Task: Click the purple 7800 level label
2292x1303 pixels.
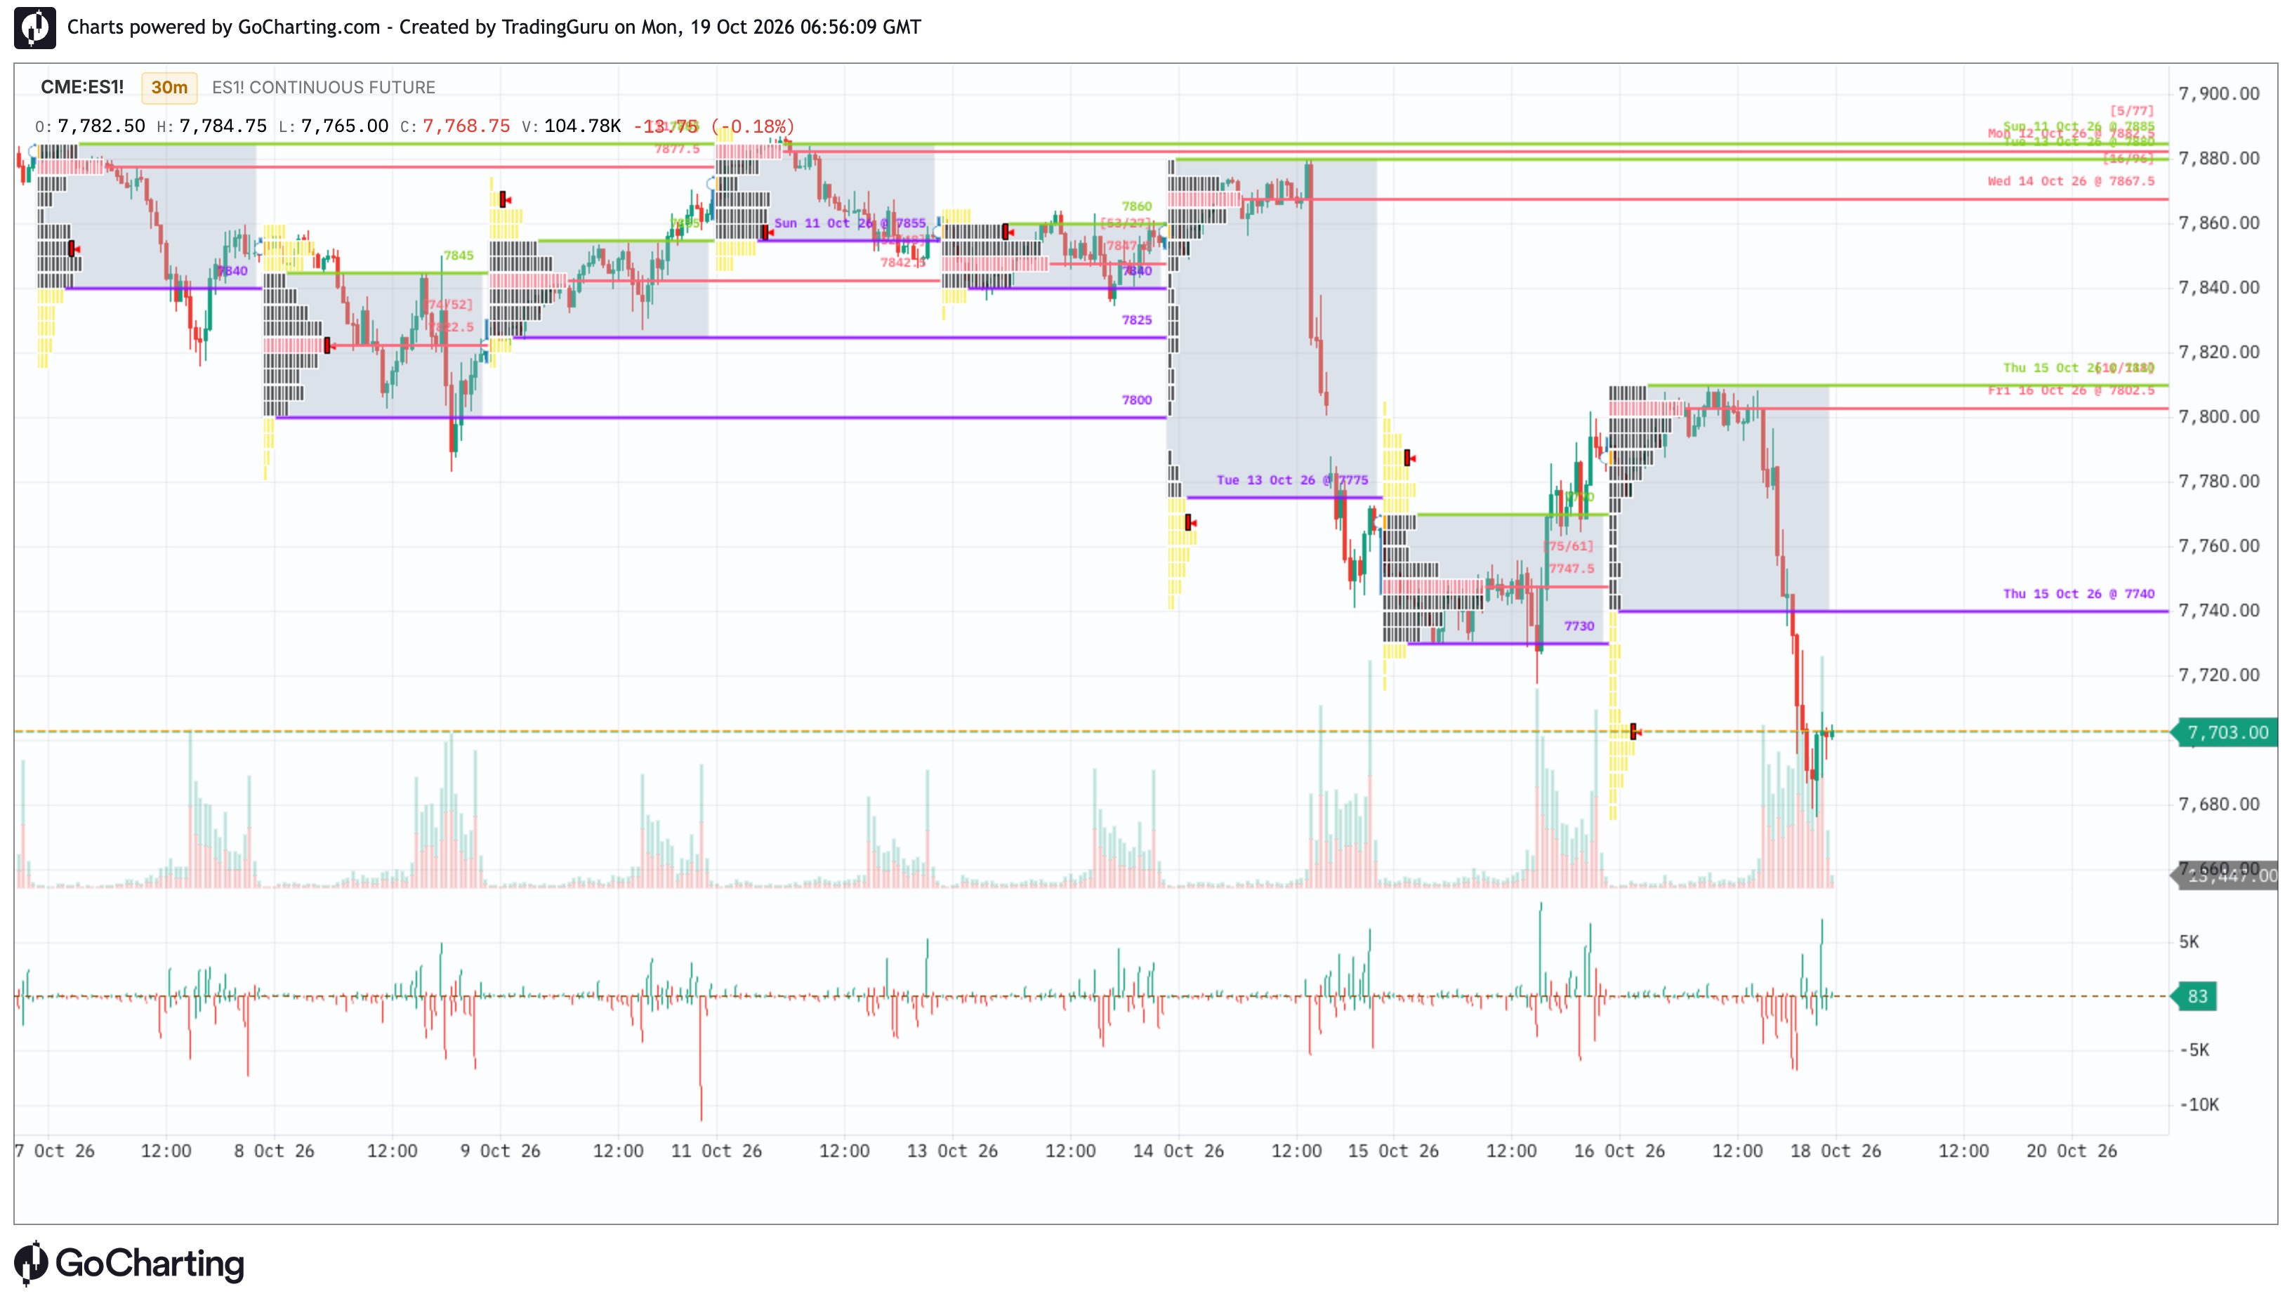Action: pos(1137,400)
